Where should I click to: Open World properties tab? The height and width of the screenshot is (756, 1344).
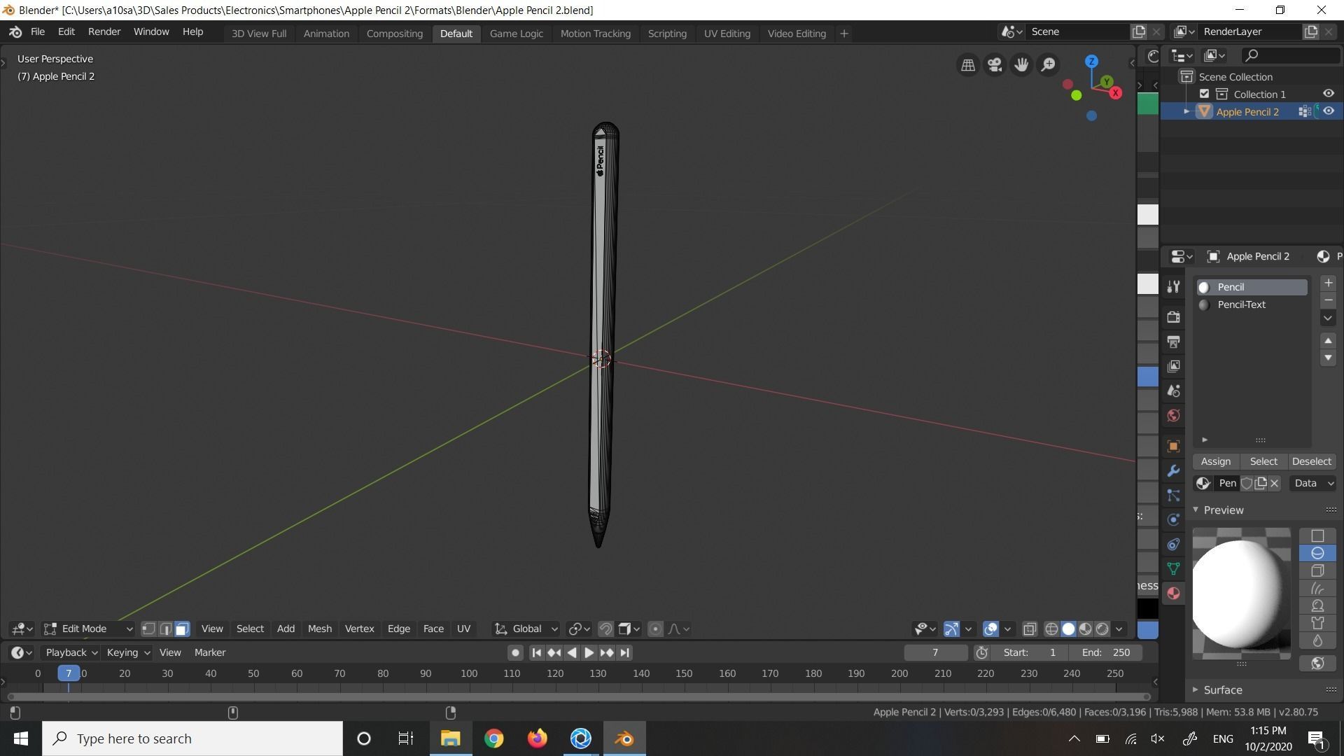point(1173,416)
